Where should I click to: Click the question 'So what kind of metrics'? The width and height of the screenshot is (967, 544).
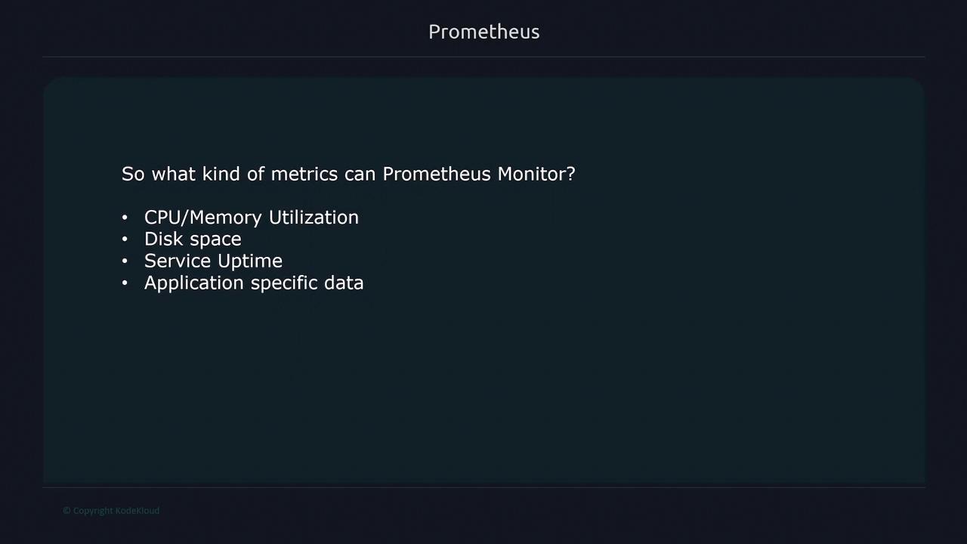348,174
